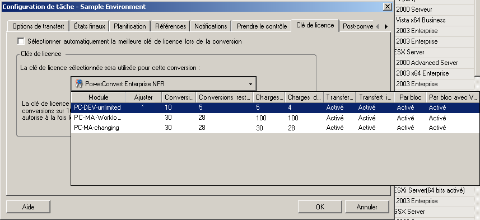Click the Par bloc column header
The image size is (480, 220).
point(410,97)
